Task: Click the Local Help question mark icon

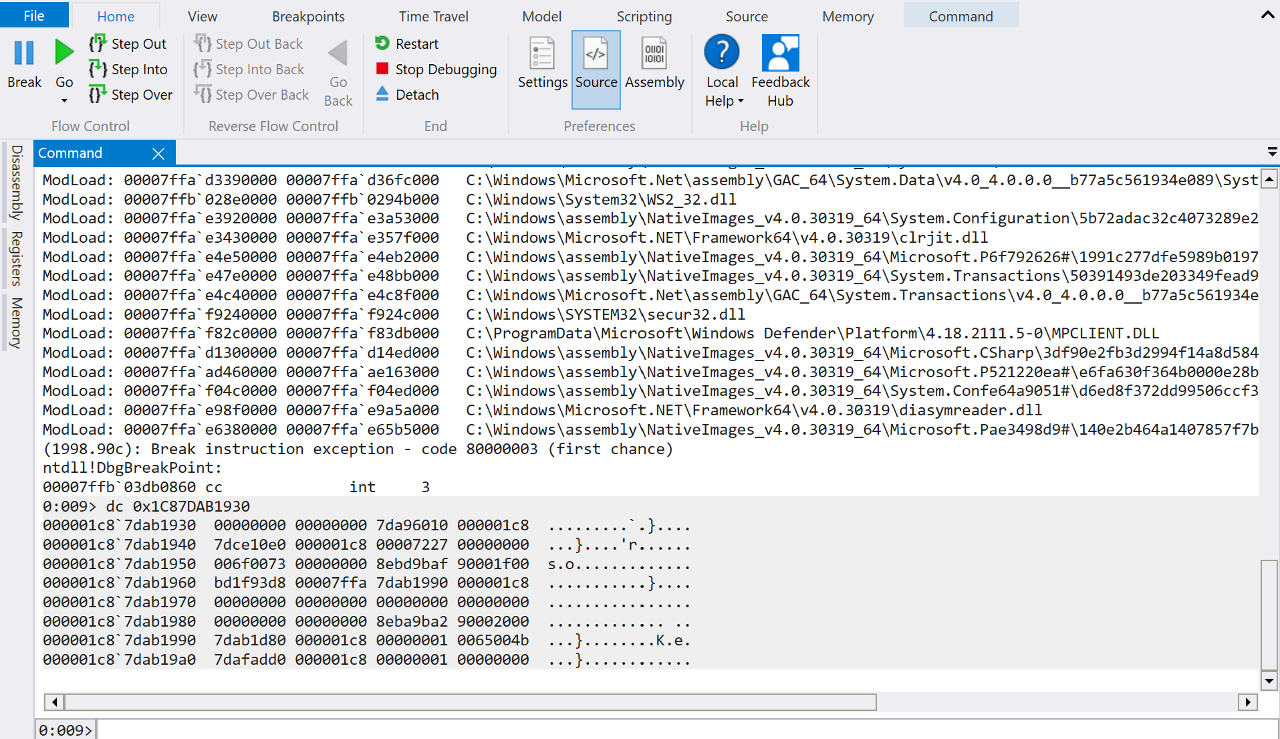Action: click(x=722, y=52)
